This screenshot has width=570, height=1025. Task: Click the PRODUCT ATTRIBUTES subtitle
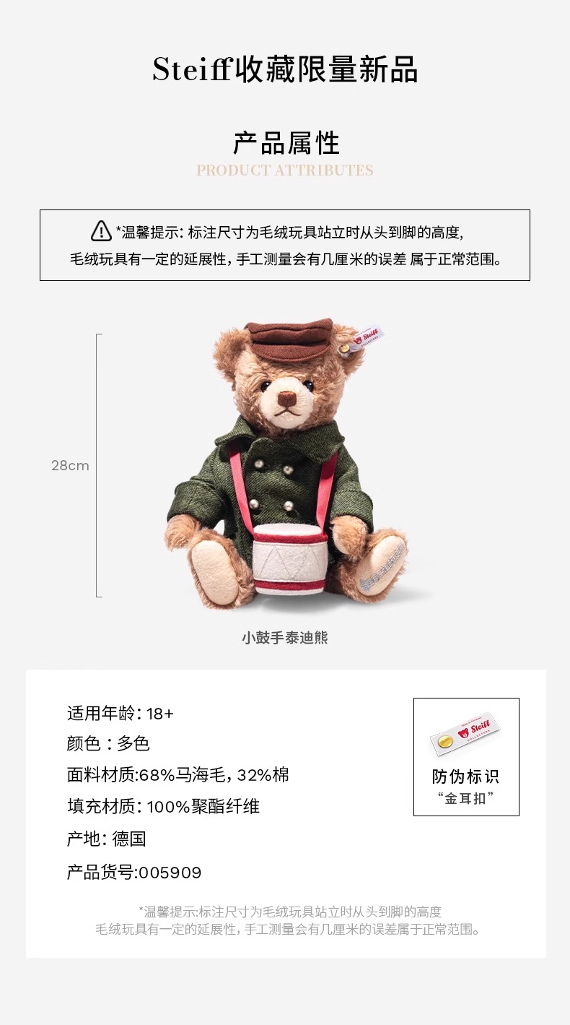point(285,171)
